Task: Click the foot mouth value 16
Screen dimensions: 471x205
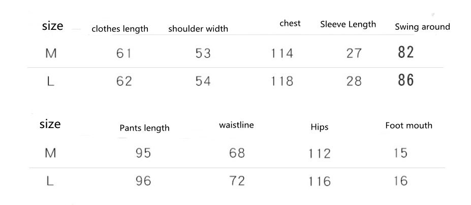Action: coord(400,180)
